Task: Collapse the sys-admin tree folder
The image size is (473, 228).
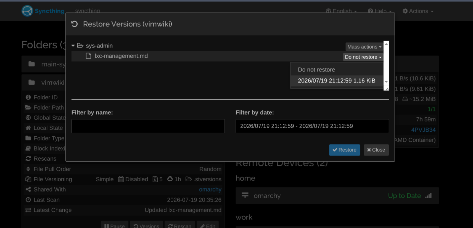Action: click(x=73, y=46)
